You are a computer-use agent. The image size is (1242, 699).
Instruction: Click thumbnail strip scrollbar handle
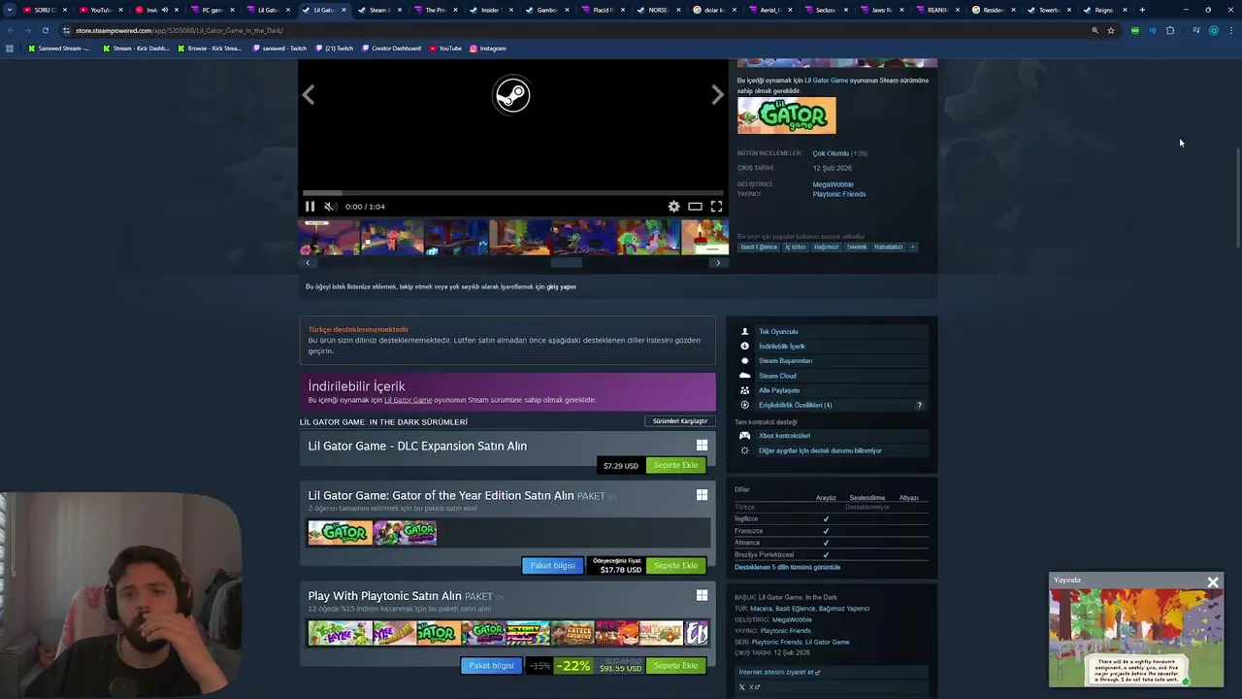click(x=567, y=262)
